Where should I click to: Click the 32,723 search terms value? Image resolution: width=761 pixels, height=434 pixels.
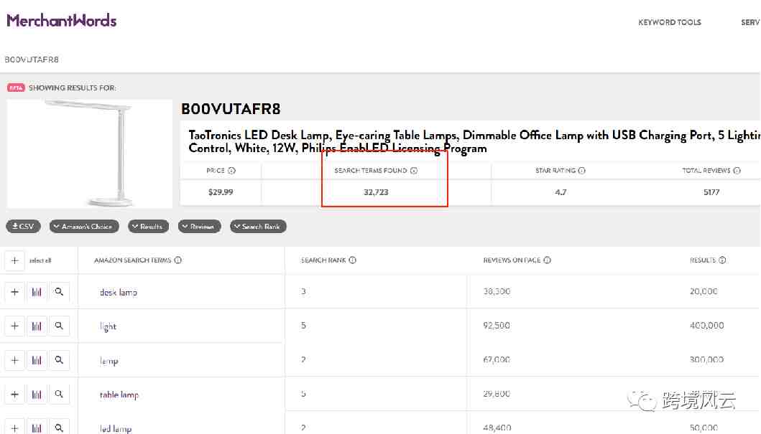pyautogui.click(x=376, y=192)
